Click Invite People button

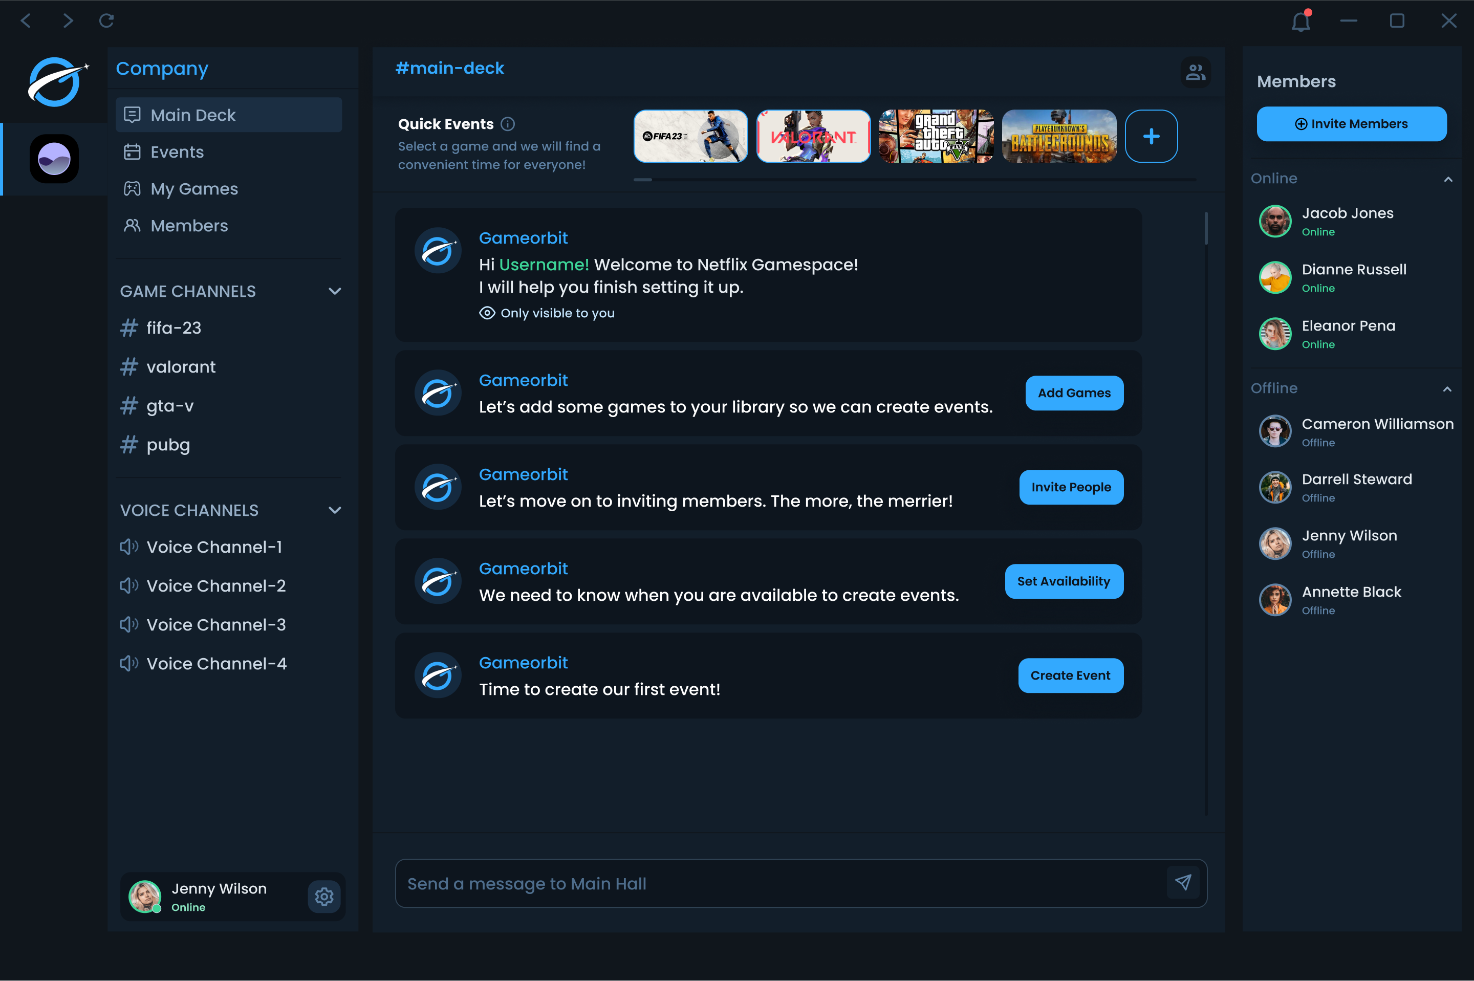coord(1071,487)
